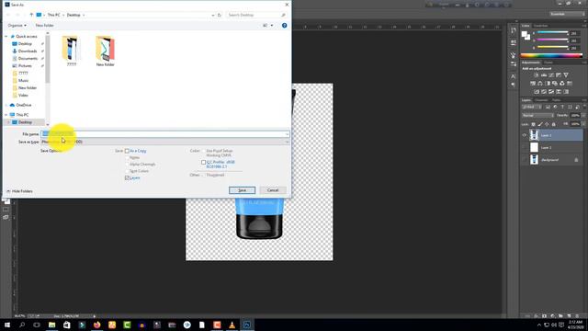Select Video in navigation pane
Image resolution: width=588 pixels, height=331 pixels.
[x=23, y=96]
